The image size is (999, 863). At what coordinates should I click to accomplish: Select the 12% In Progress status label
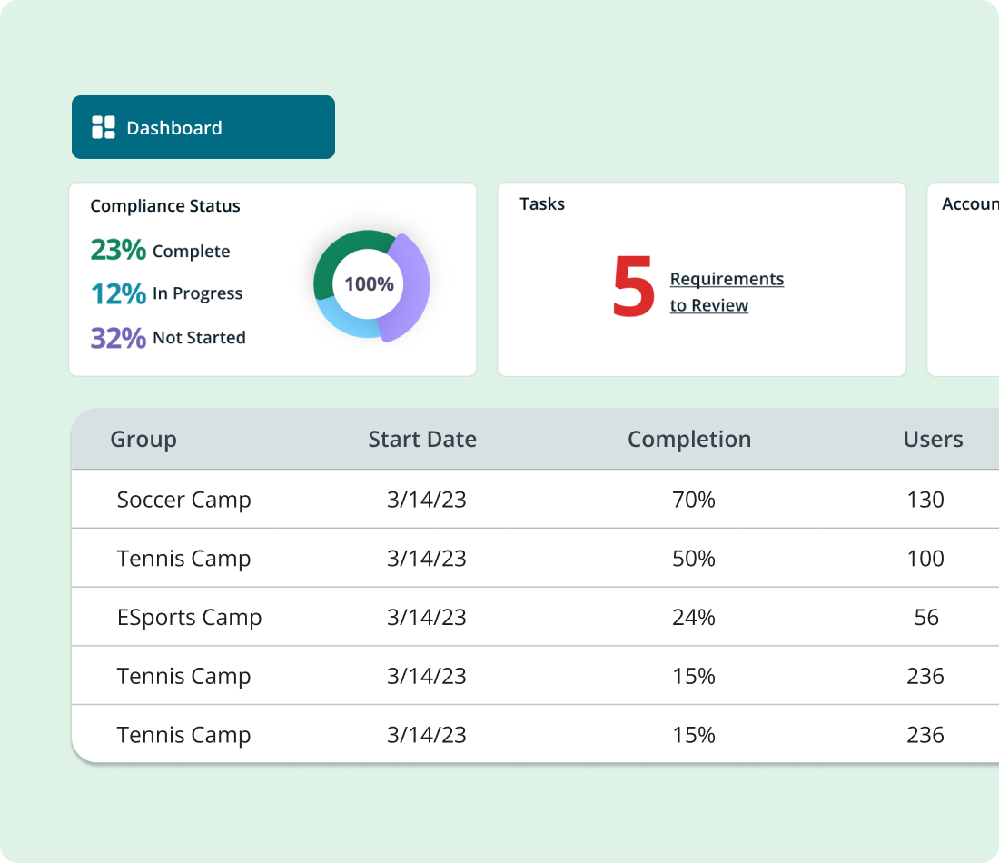[166, 293]
